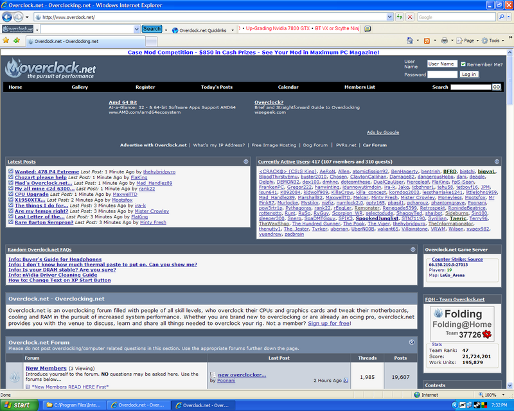Open Favorites Center star icon
Viewport: 514px width, 411px height.
click(x=6, y=40)
